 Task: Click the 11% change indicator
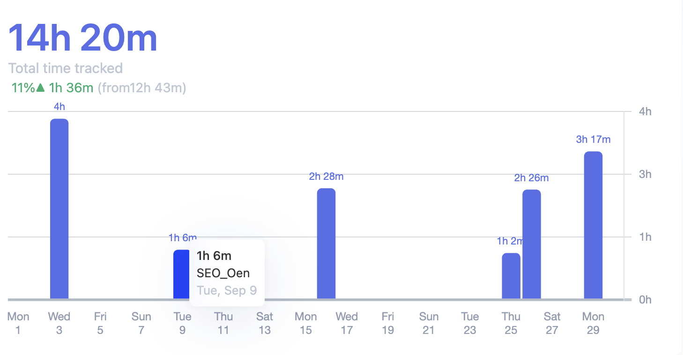click(x=23, y=88)
